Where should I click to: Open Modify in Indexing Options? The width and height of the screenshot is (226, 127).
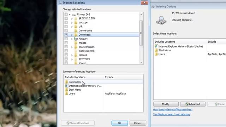pyautogui.click(x=166, y=104)
